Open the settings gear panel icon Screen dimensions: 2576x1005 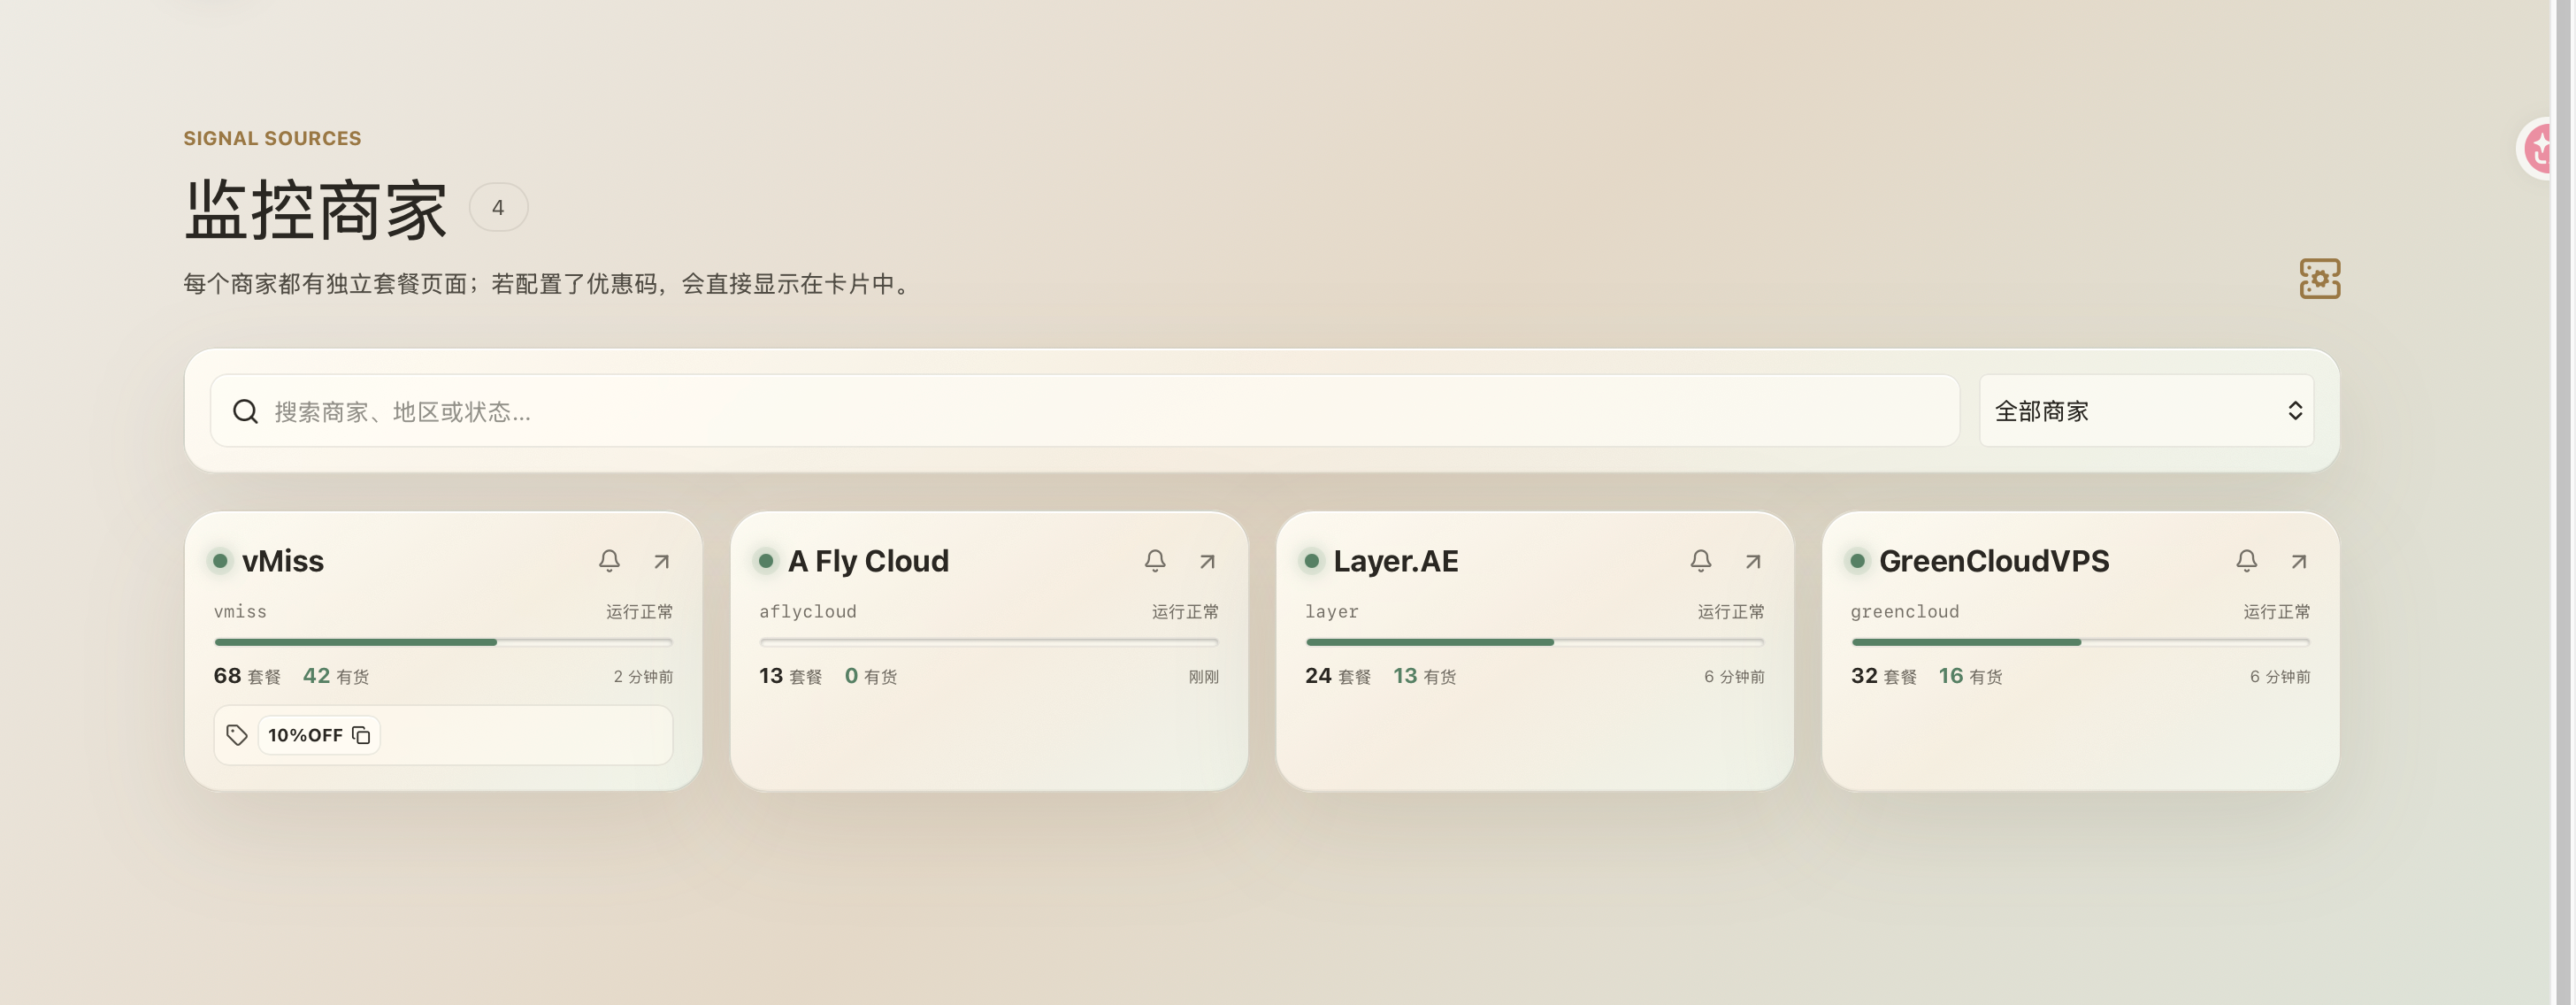[2320, 278]
